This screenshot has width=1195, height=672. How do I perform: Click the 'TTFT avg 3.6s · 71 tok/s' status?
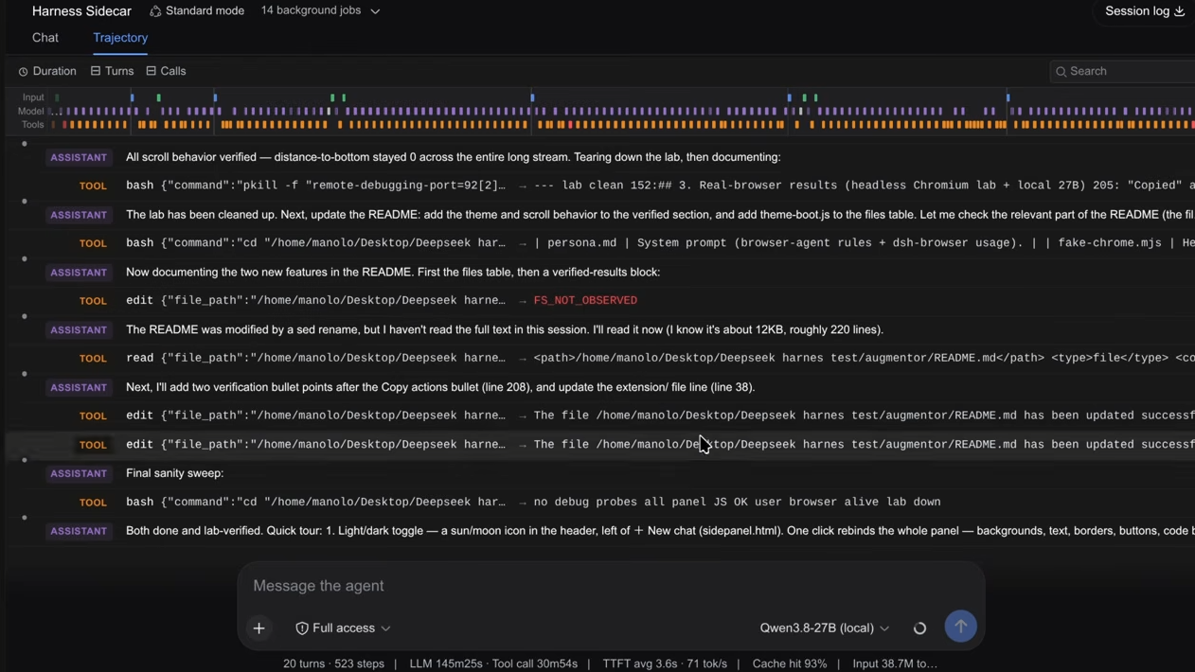coord(665,663)
